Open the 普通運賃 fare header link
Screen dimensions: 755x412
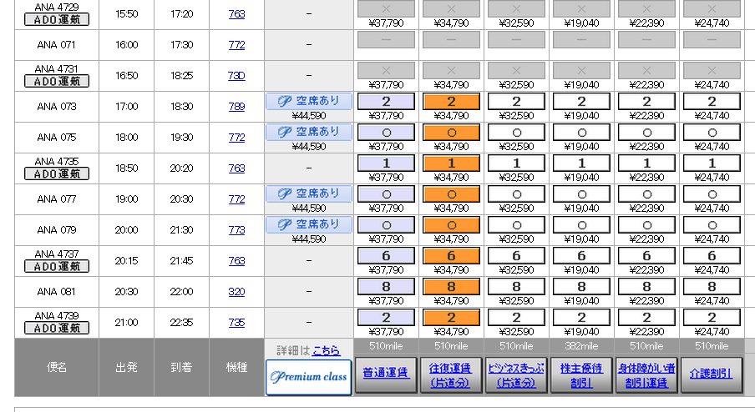coord(386,374)
